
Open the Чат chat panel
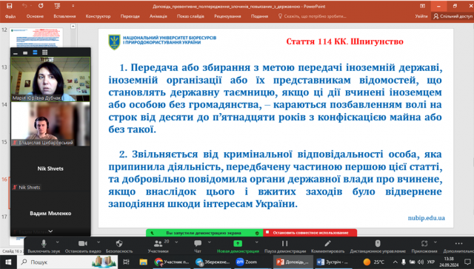click(x=198, y=246)
